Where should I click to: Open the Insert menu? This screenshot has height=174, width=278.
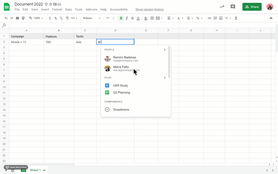(x=45, y=10)
